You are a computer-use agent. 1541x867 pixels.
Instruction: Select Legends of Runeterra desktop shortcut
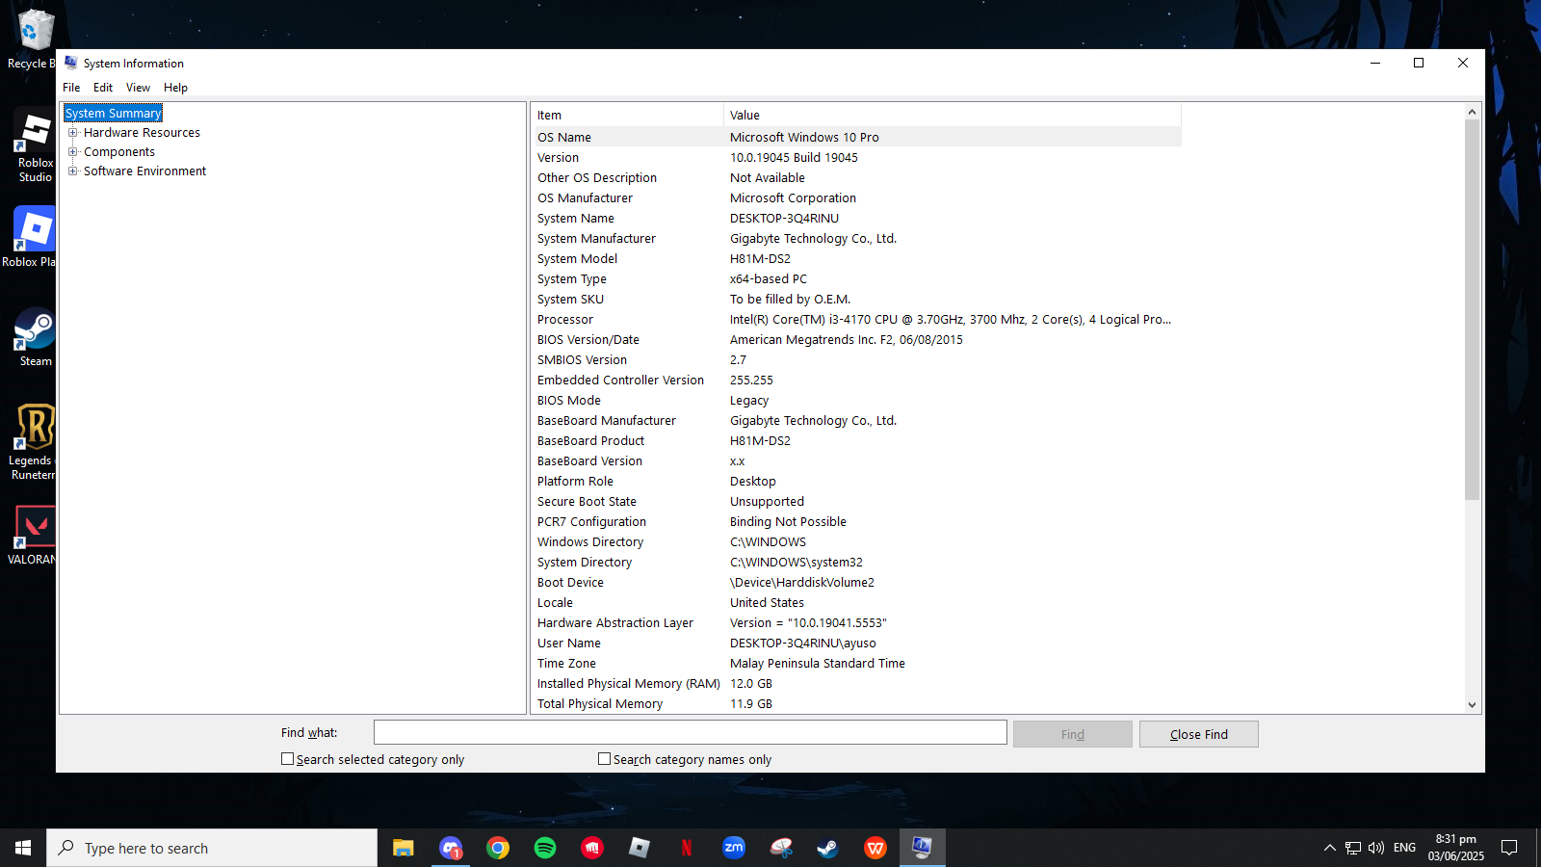35,442
